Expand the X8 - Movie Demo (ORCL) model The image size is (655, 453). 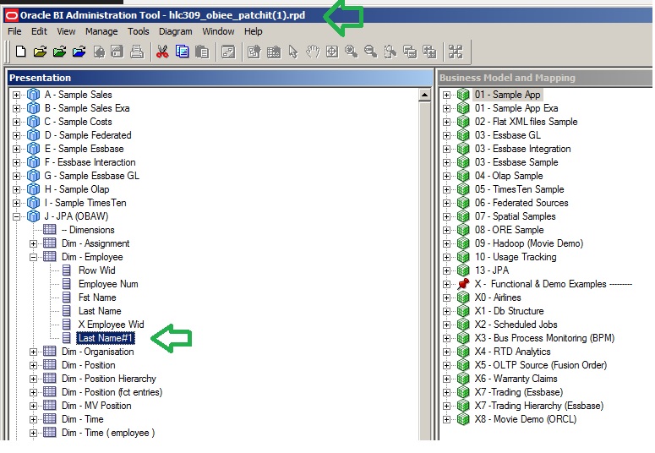(446, 419)
